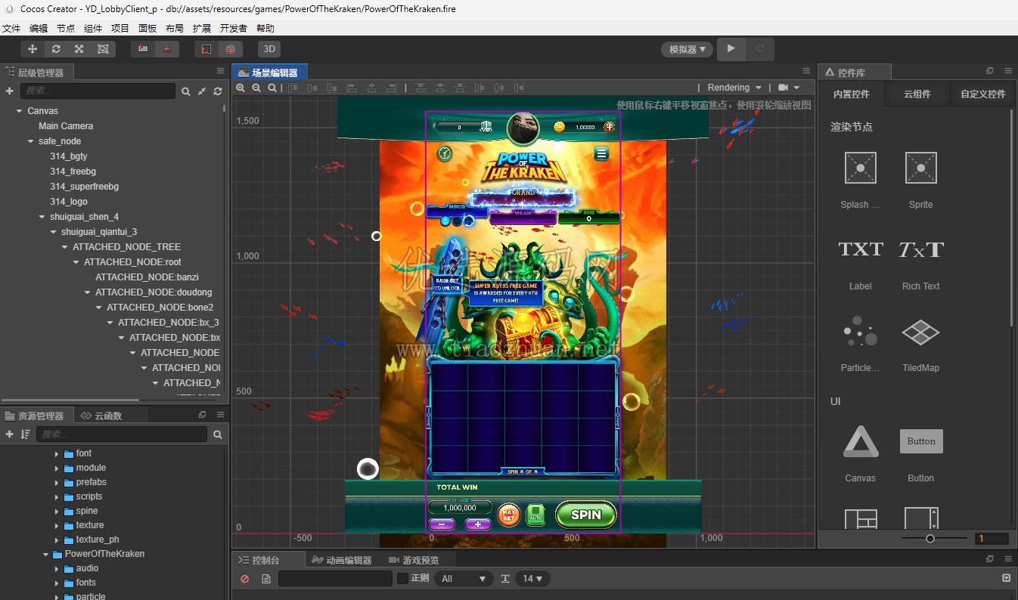This screenshot has height=600, width=1018.
Task: Open the scene editor panel menu
Action: click(x=806, y=71)
